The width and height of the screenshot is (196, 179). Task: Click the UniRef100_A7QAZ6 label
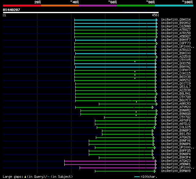coord(176,137)
